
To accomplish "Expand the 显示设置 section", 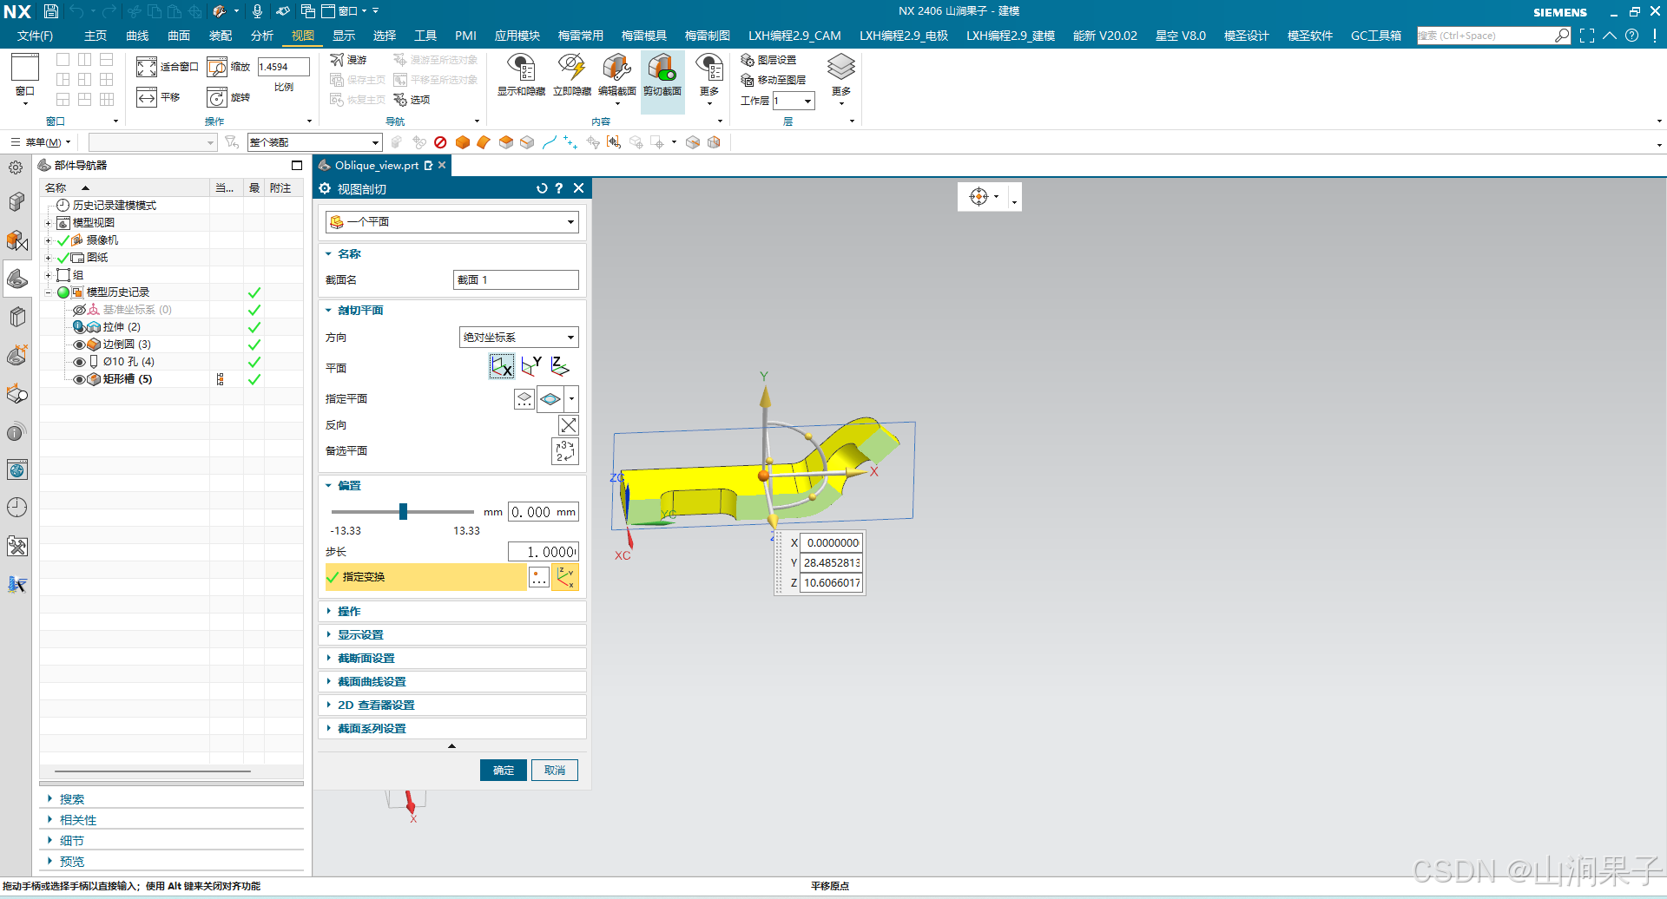I will point(359,635).
